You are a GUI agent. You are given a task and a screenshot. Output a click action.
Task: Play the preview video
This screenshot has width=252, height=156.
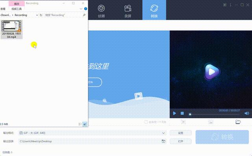[x=174, y=113]
